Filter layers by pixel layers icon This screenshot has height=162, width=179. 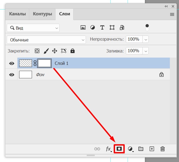(83, 27)
